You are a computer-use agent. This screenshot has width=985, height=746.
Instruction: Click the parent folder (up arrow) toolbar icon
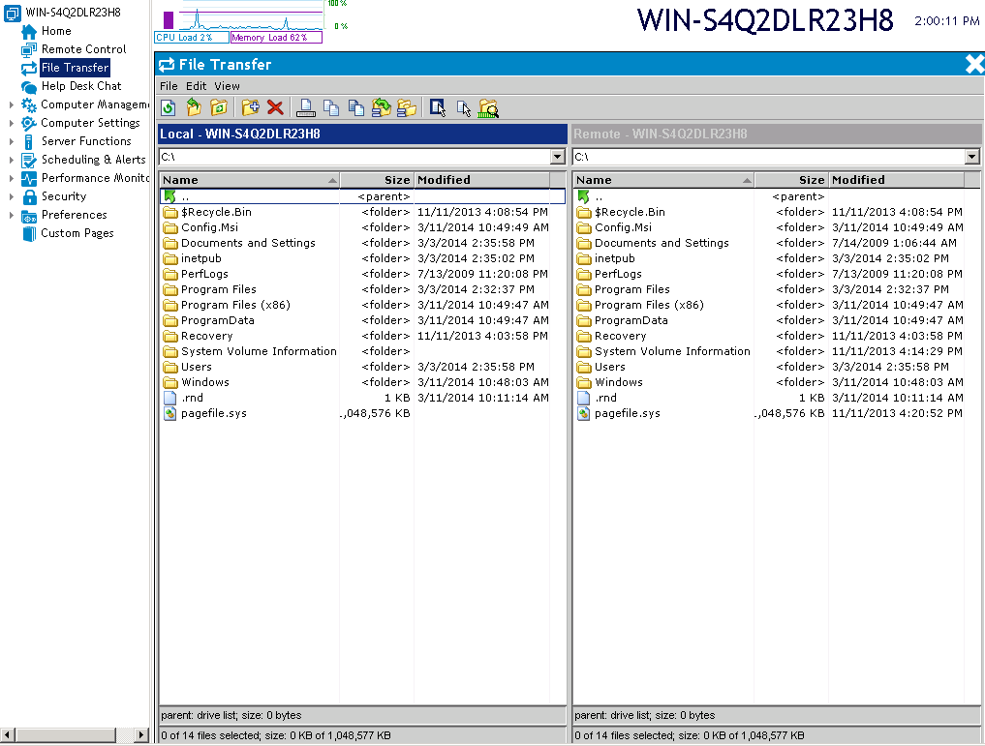pos(194,108)
